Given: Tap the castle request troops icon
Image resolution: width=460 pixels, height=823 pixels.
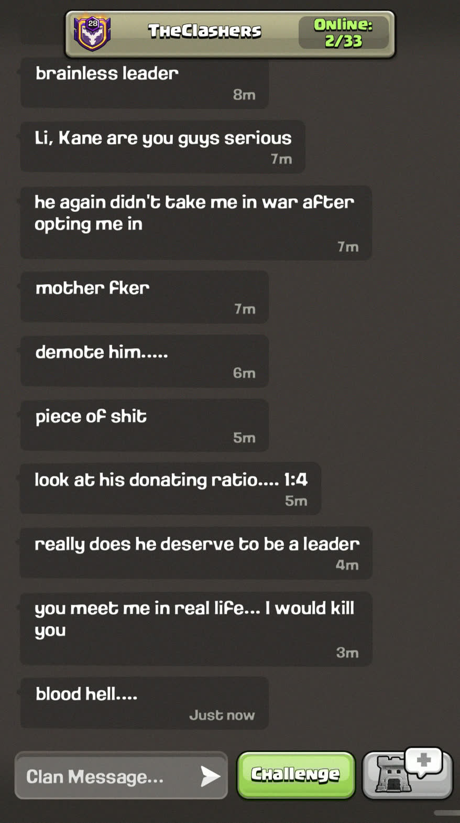Looking at the screenshot, I should (407, 775).
